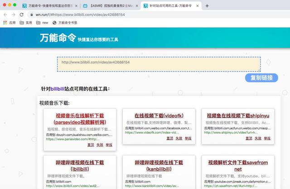This screenshot has height=189, width=290.
Task: Open the 万能命令书签 bookmark
Action: [65, 23]
